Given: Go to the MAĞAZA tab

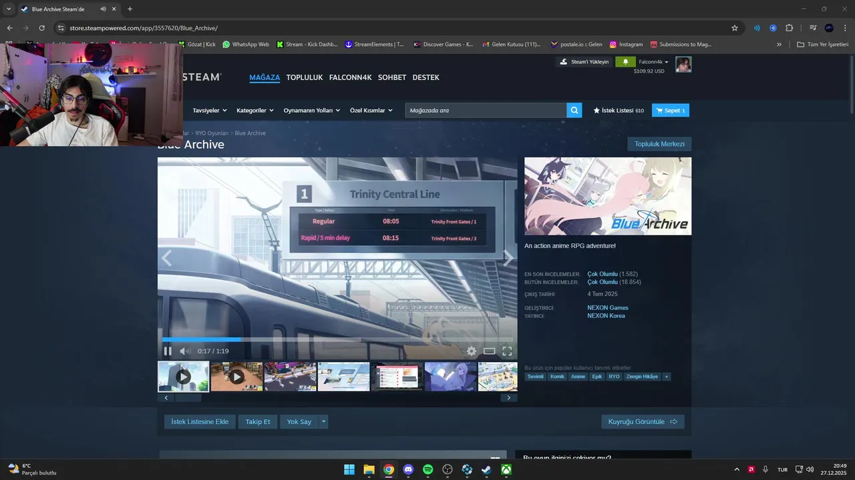Looking at the screenshot, I should point(265,77).
